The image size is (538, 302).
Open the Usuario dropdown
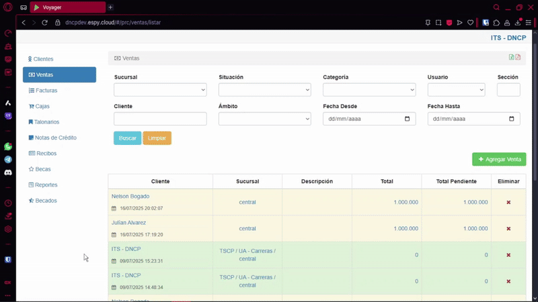pos(456,90)
